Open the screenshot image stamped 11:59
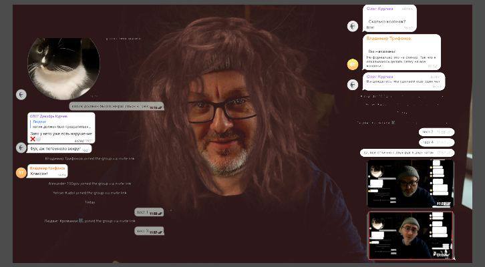Viewport: 485px width, 267px height. point(410,184)
